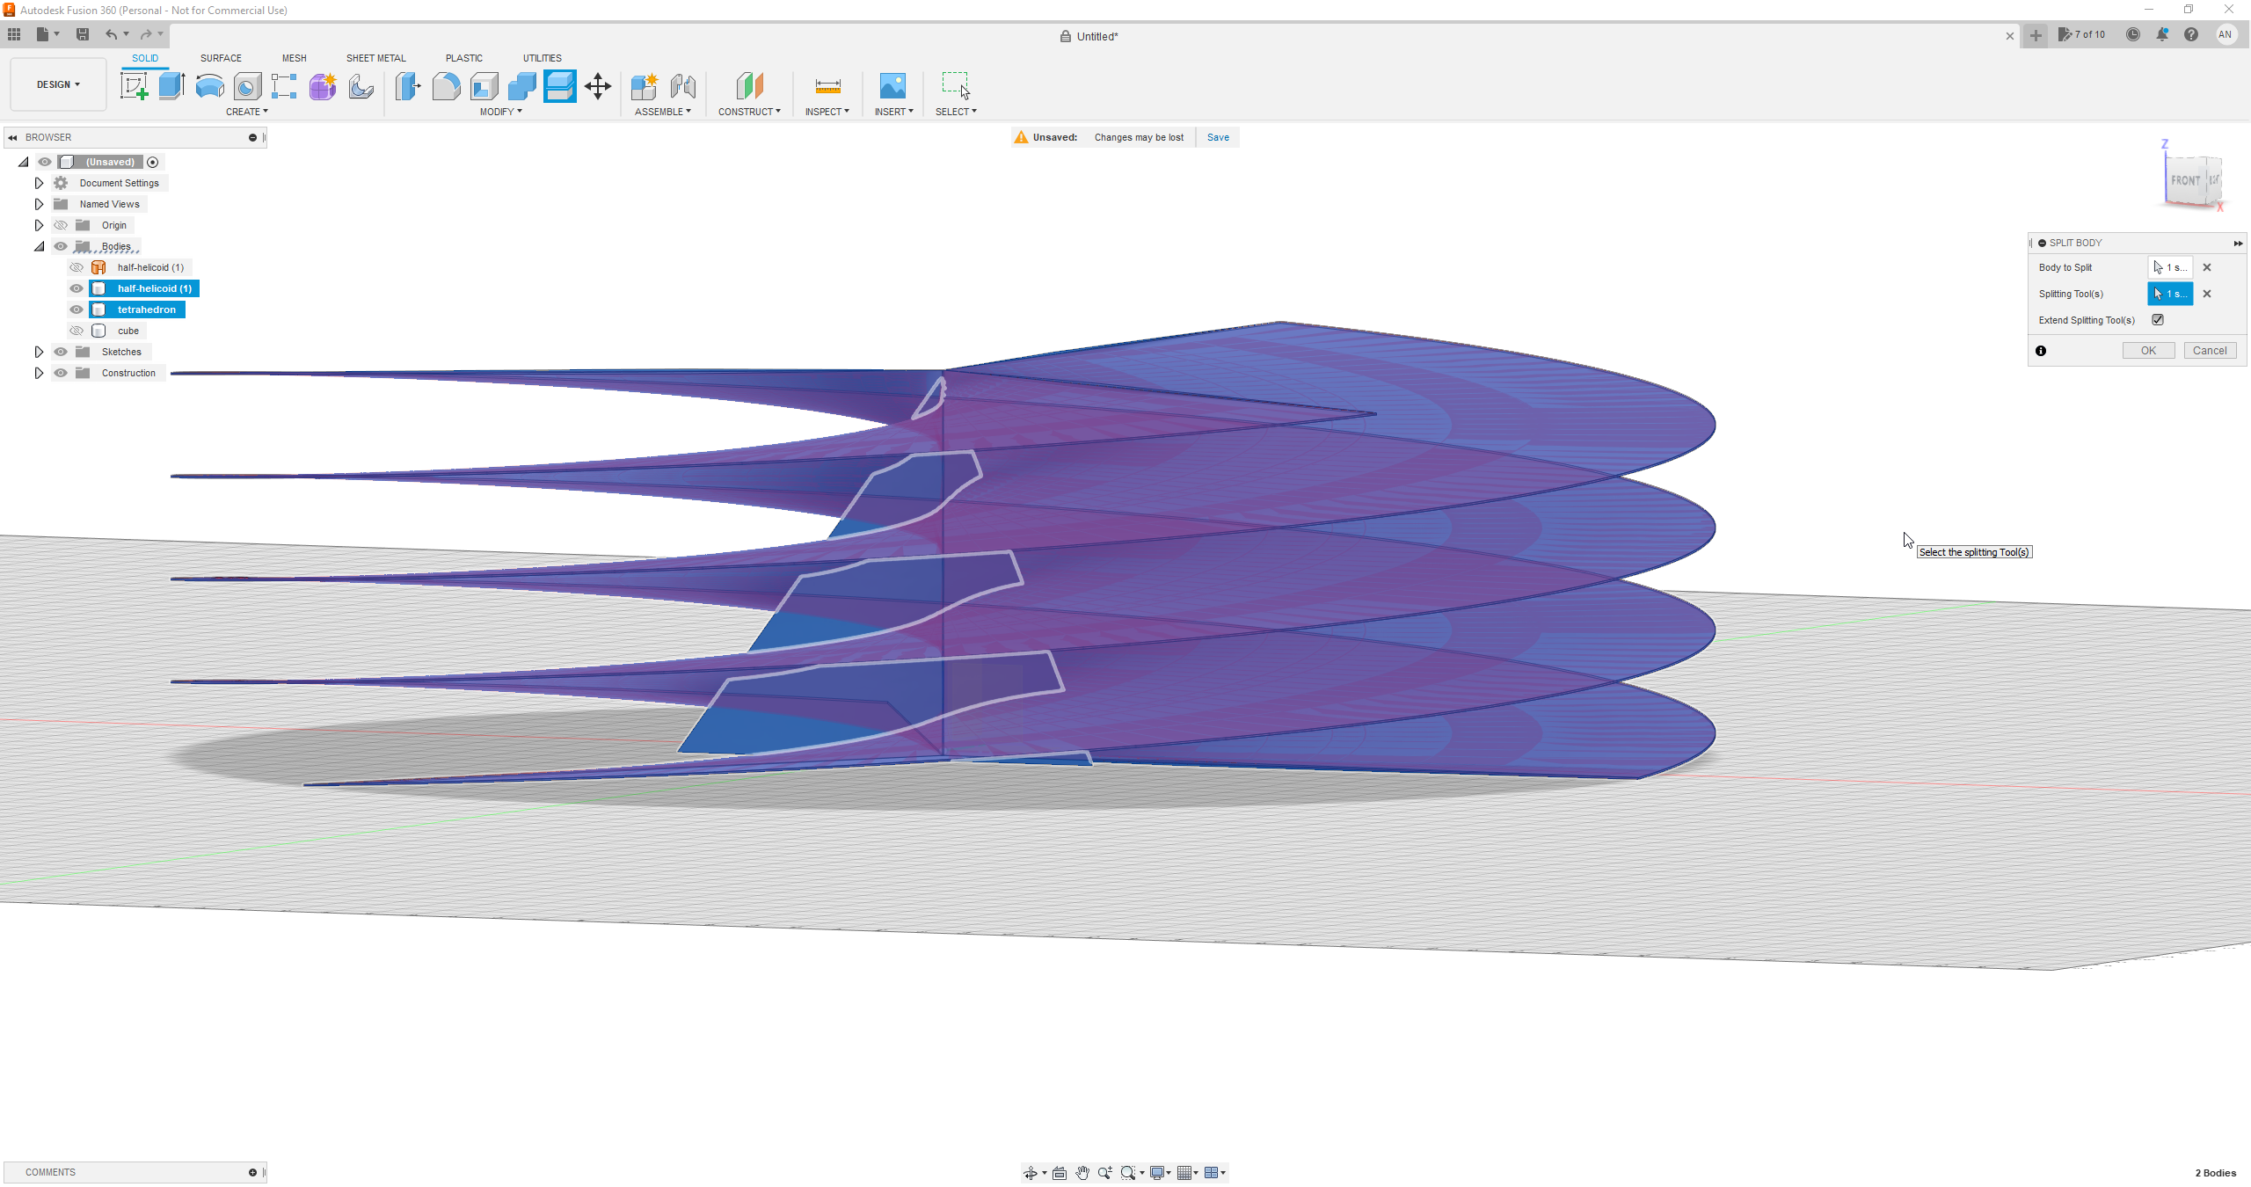Expand the Construction folder in browser
2251x1187 pixels.
(37, 372)
